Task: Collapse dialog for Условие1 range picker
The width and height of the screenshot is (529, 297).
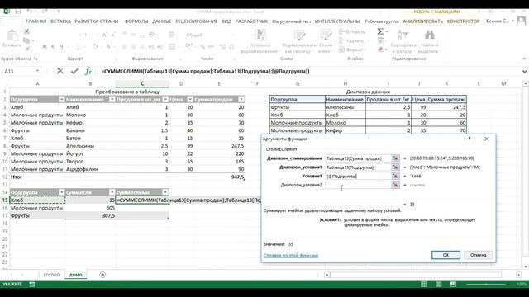Action: [395, 176]
